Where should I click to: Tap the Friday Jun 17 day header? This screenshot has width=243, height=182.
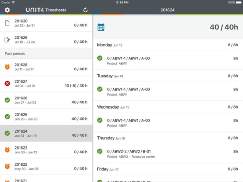click(x=168, y=169)
